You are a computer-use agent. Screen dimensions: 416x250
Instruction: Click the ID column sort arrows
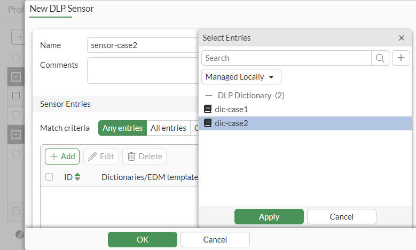[78, 177]
